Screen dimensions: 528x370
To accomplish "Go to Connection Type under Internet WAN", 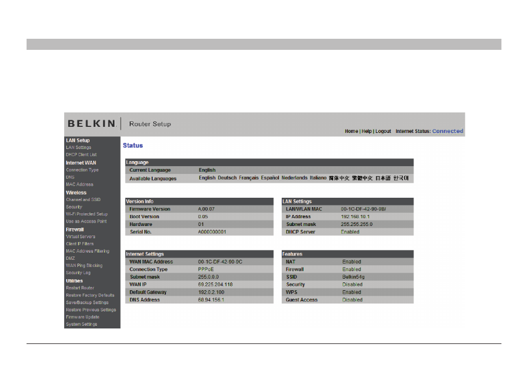I will click(x=82, y=170).
